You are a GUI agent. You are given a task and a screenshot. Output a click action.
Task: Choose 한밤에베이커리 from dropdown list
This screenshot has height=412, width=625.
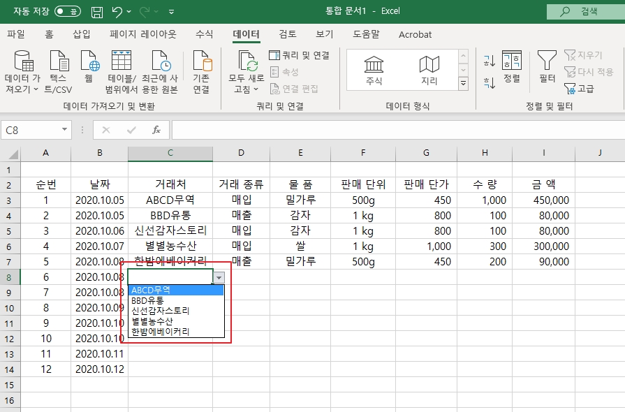pyautogui.click(x=177, y=332)
